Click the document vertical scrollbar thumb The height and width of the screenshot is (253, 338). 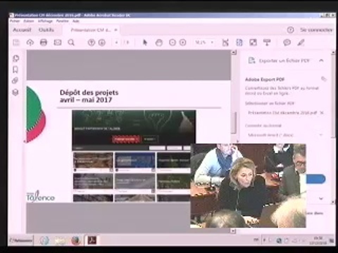234,123
